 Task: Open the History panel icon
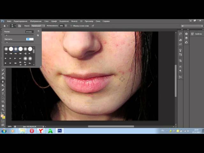click(x=180, y=34)
